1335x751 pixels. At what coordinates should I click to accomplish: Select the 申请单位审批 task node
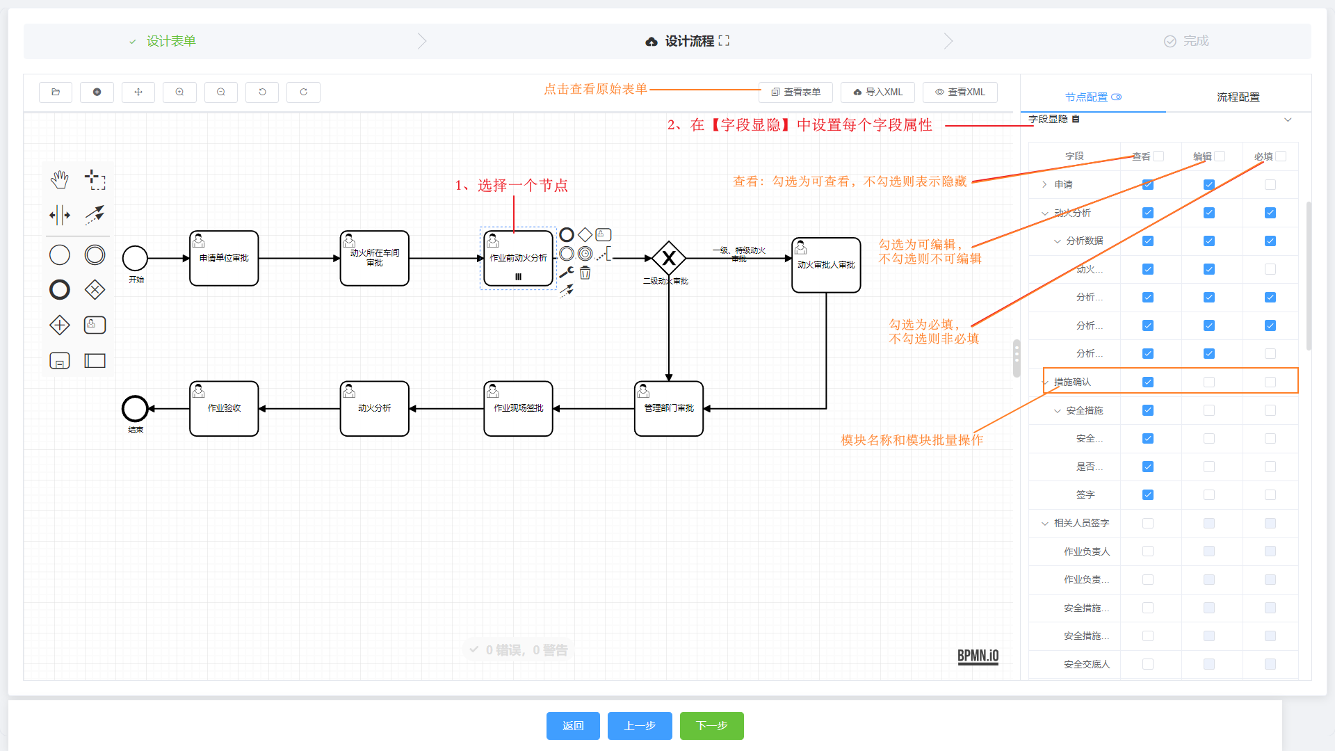pos(224,258)
